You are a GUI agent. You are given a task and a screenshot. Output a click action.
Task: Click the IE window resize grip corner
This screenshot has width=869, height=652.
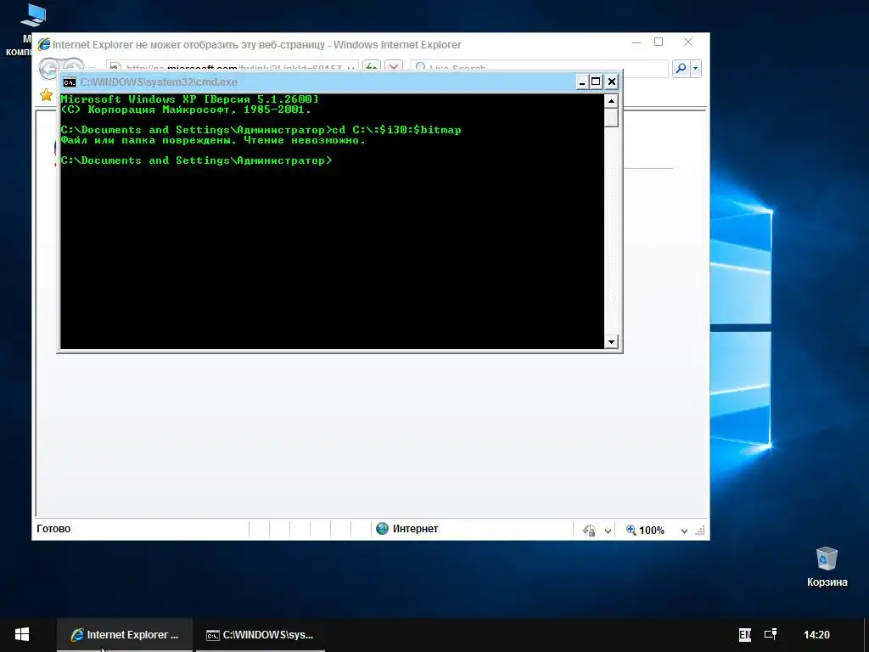[x=700, y=531]
